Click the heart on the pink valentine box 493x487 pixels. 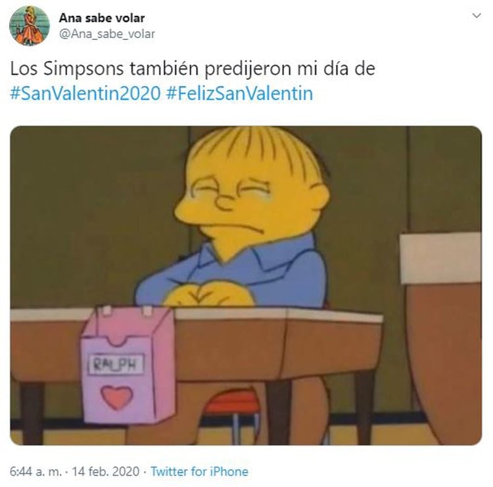116,398
